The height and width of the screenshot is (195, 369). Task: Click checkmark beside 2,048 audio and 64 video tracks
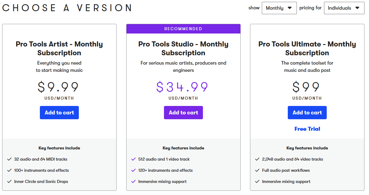(x=257, y=159)
